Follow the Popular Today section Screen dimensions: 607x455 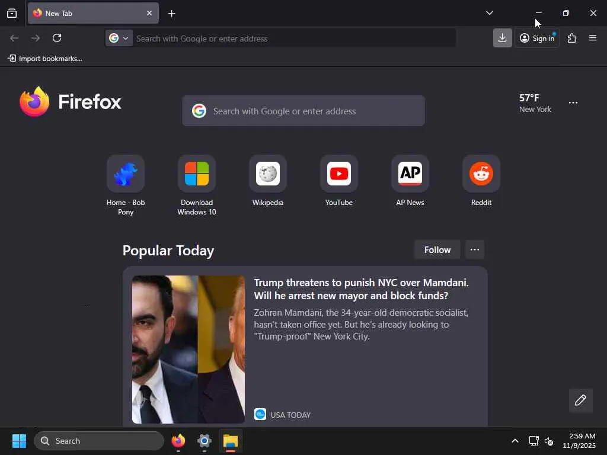(x=437, y=250)
